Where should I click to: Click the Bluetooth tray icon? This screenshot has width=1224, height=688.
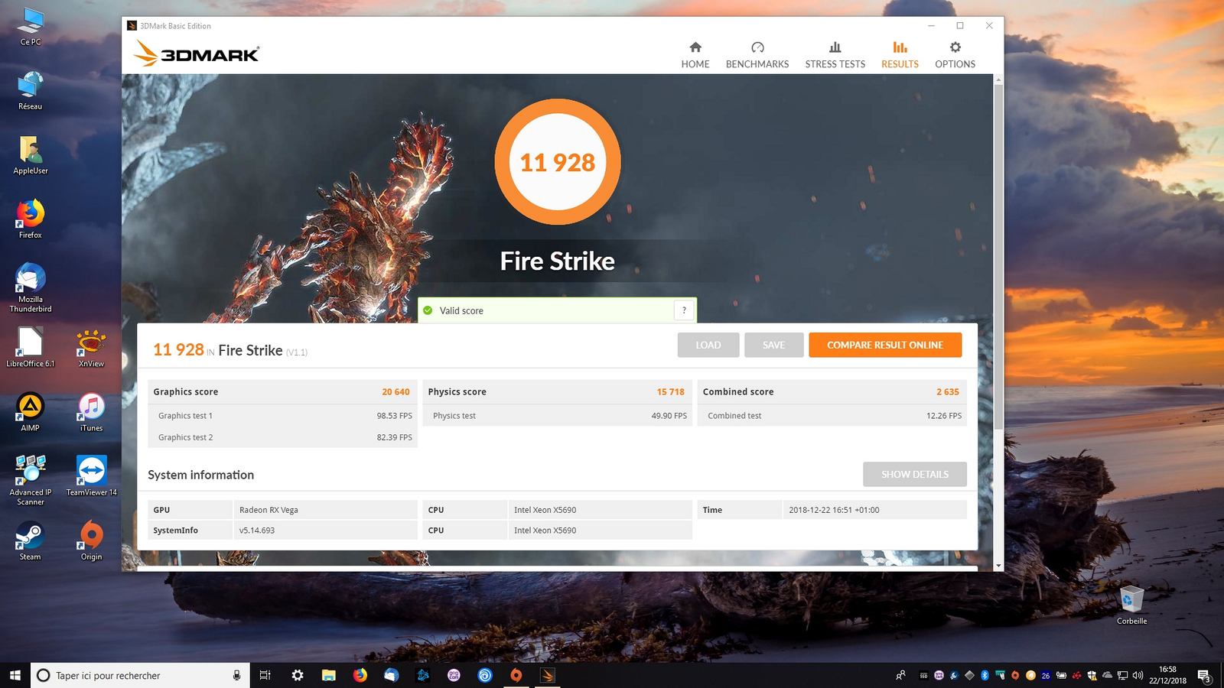click(985, 675)
